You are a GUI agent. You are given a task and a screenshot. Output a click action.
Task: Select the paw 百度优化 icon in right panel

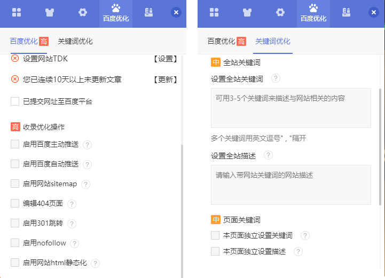313,13
